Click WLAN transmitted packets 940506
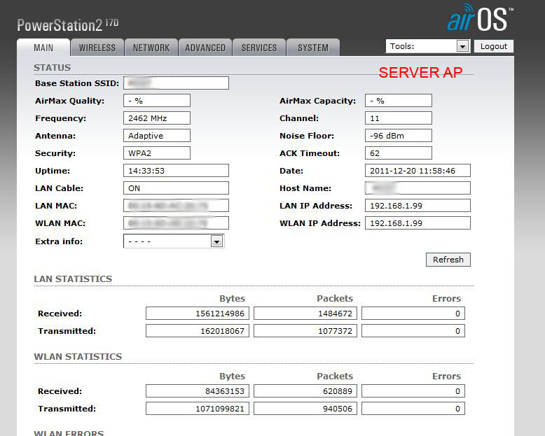This screenshot has height=436, width=545. (305, 409)
